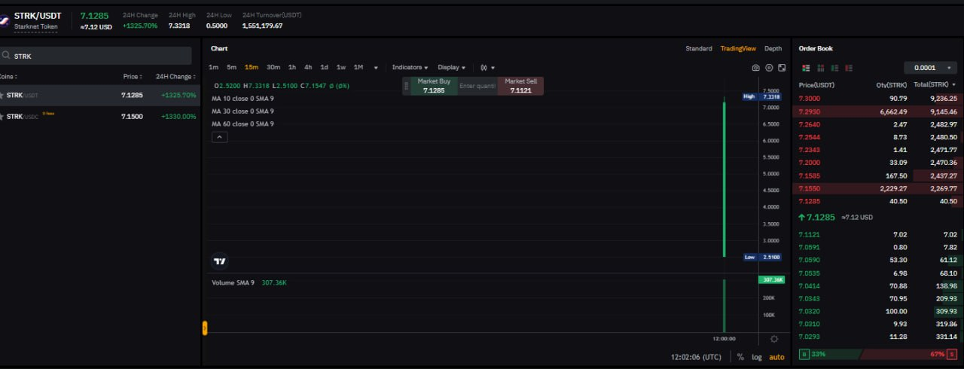Open Total(STRK) column unit dropdown

coord(935,84)
